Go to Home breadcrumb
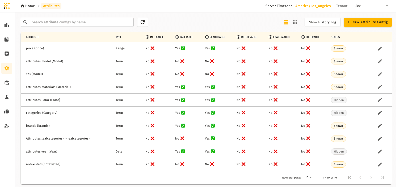The image size is (396, 187). pyautogui.click(x=28, y=6)
